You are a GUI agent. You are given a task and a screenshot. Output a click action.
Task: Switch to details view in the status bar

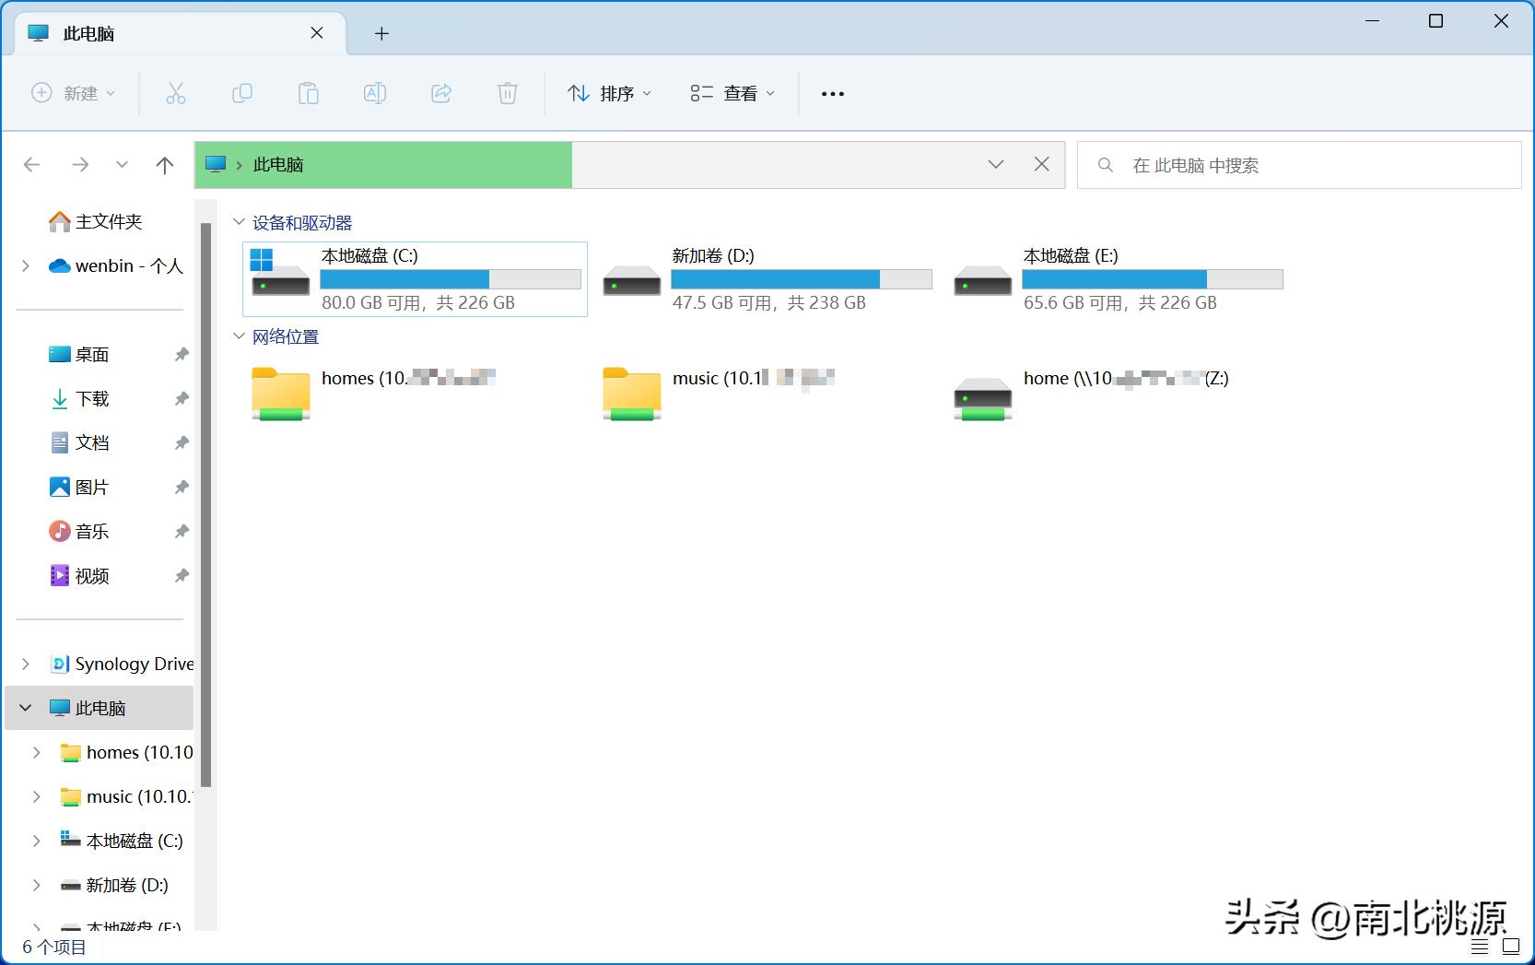pos(1479,946)
